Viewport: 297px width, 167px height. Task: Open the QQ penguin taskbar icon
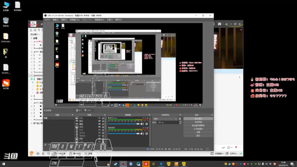pos(108,164)
